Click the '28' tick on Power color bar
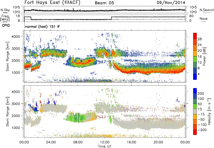214x148 pixels. tap(200, 39)
